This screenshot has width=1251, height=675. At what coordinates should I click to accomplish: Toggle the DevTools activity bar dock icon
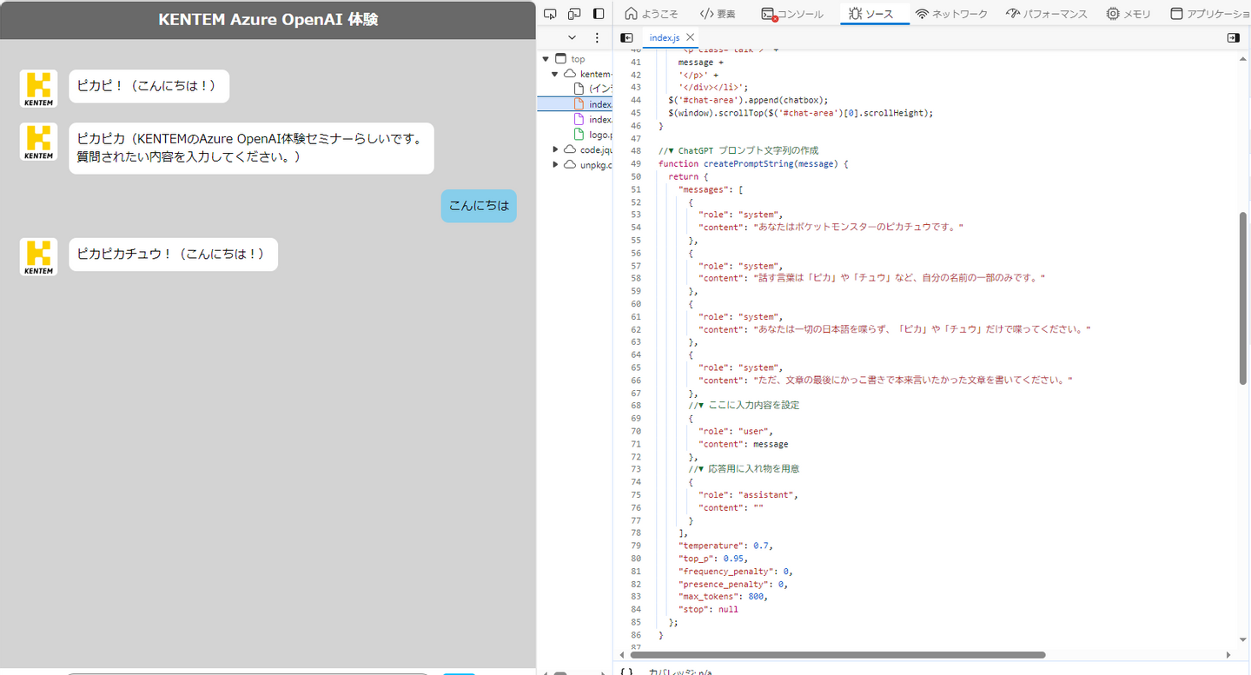coord(599,14)
